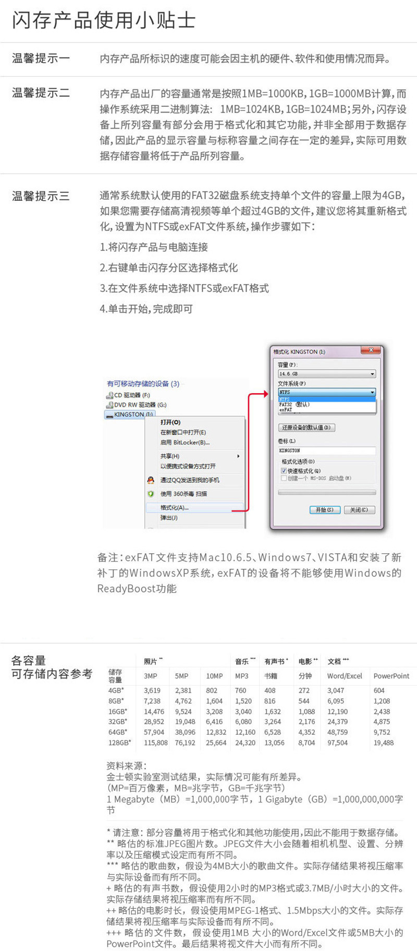This screenshot has height=951, width=417.
Task: Click the 开始(S) button
Action: [x=325, y=510]
